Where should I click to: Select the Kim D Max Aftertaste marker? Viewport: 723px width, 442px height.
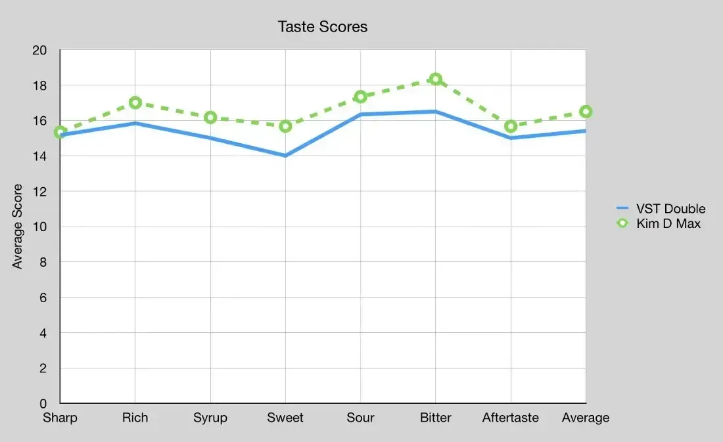[511, 126]
